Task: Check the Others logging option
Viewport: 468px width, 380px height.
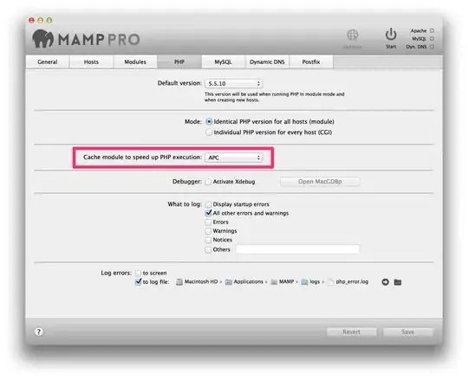Action: pyautogui.click(x=208, y=249)
